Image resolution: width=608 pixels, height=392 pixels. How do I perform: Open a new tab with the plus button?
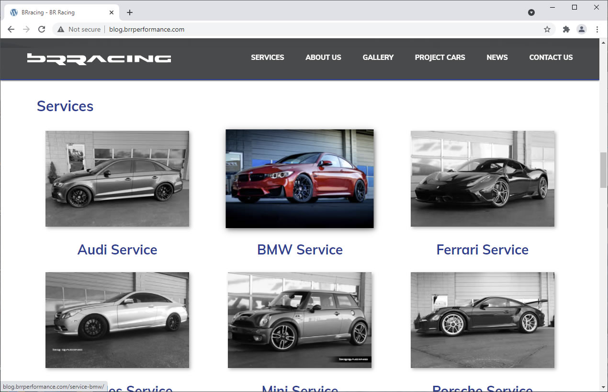pyautogui.click(x=130, y=12)
